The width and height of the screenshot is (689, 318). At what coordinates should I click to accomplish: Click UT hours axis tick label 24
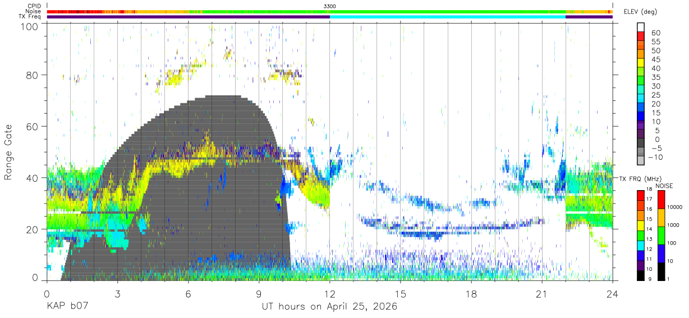point(613,294)
